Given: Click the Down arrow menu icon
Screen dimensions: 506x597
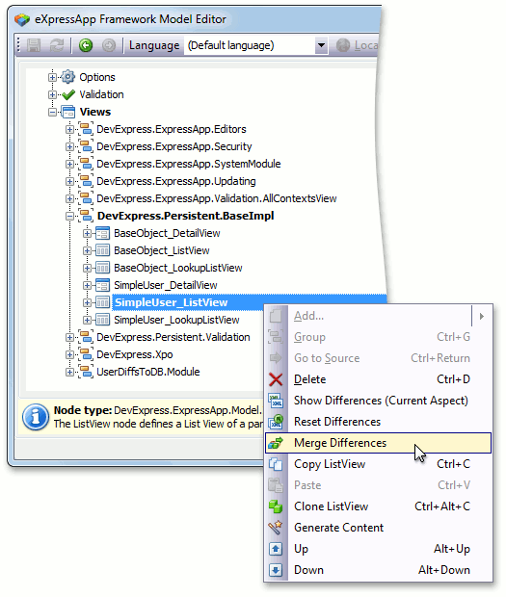Looking at the screenshot, I should pyautogui.click(x=276, y=570).
